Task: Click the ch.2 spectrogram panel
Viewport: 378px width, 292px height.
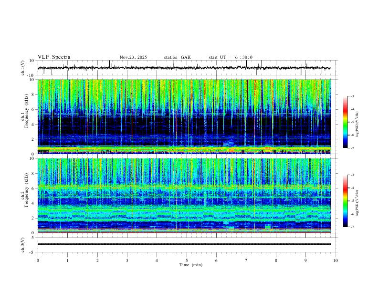Action: click(184, 196)
